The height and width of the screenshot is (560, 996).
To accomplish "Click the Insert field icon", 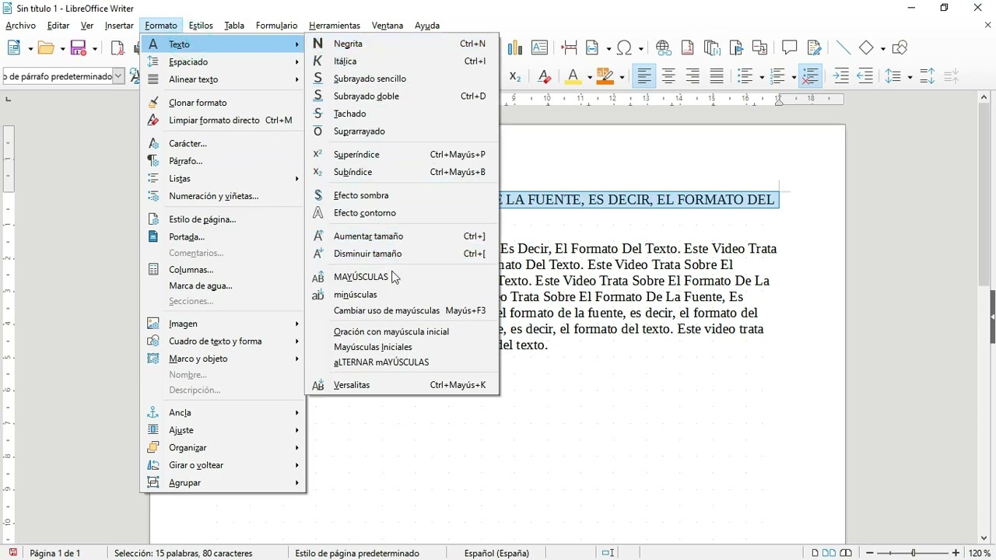I will click(594, 48).
